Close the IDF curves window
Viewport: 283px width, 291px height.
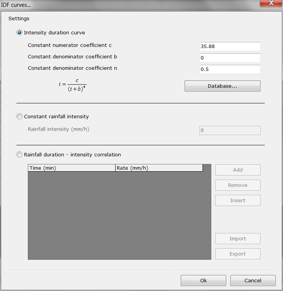[270, 3]
